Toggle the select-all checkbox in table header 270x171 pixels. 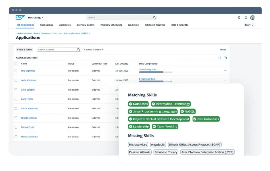click(x=16, y=64)
